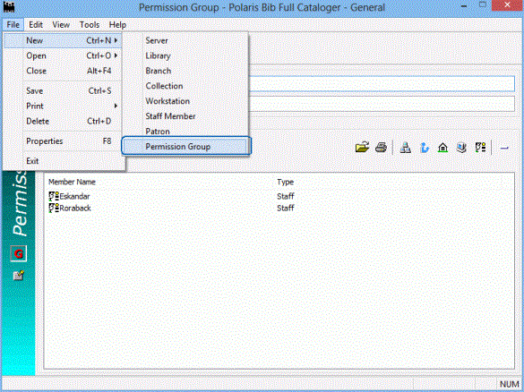
Task: Click the printer toolbar icon
Action: [x=381, y=147]
